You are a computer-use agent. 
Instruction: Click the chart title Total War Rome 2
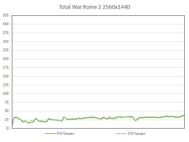94,7
